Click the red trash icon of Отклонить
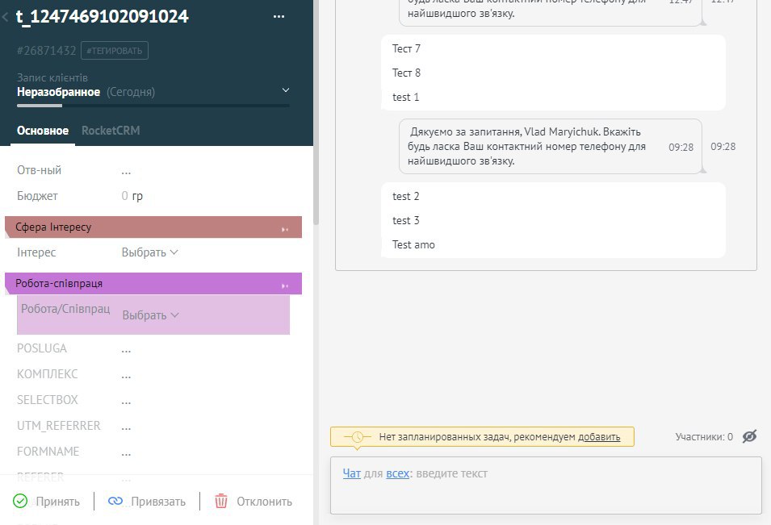The height and width of the screenshot is (525, 771). pyautogui.click(x=221, y=501)
